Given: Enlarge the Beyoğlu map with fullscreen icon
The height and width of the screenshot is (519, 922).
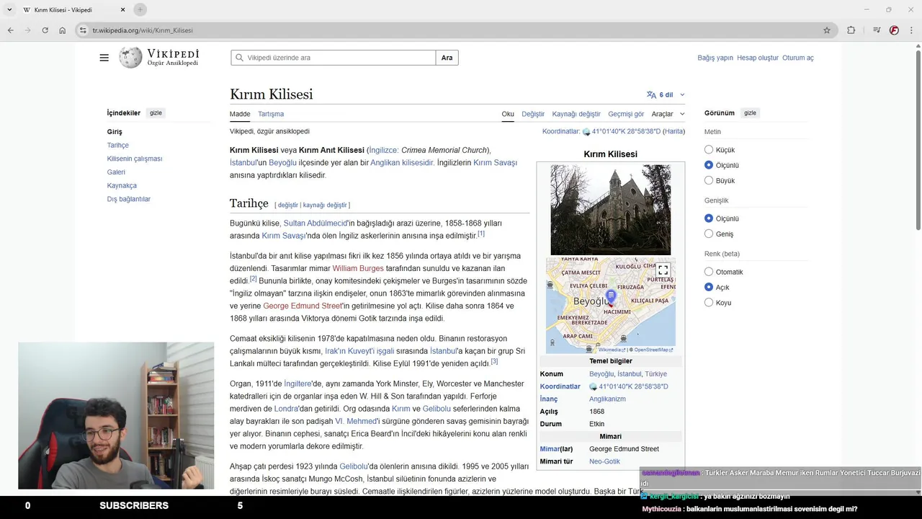Looking at the screenshot, I should coord(663,270).
